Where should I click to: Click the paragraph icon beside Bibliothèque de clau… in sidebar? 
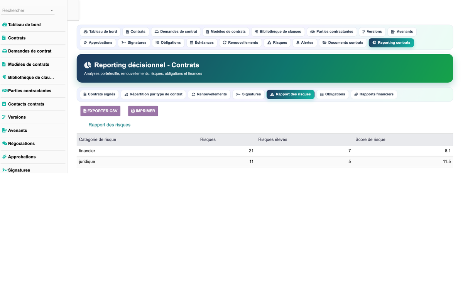[x=4, y=77]
